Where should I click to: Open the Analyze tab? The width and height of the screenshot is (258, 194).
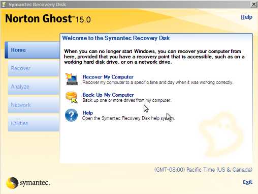pyautogui.click(x=34, y=87)
